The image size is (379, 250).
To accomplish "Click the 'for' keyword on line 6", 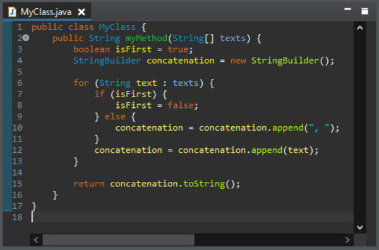I will [x=81, y=83].
